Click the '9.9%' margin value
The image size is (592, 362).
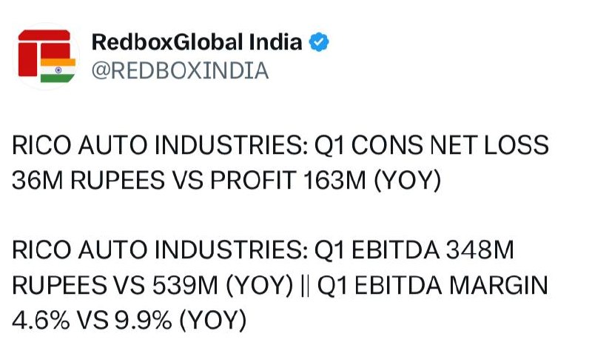click(144, 320)
